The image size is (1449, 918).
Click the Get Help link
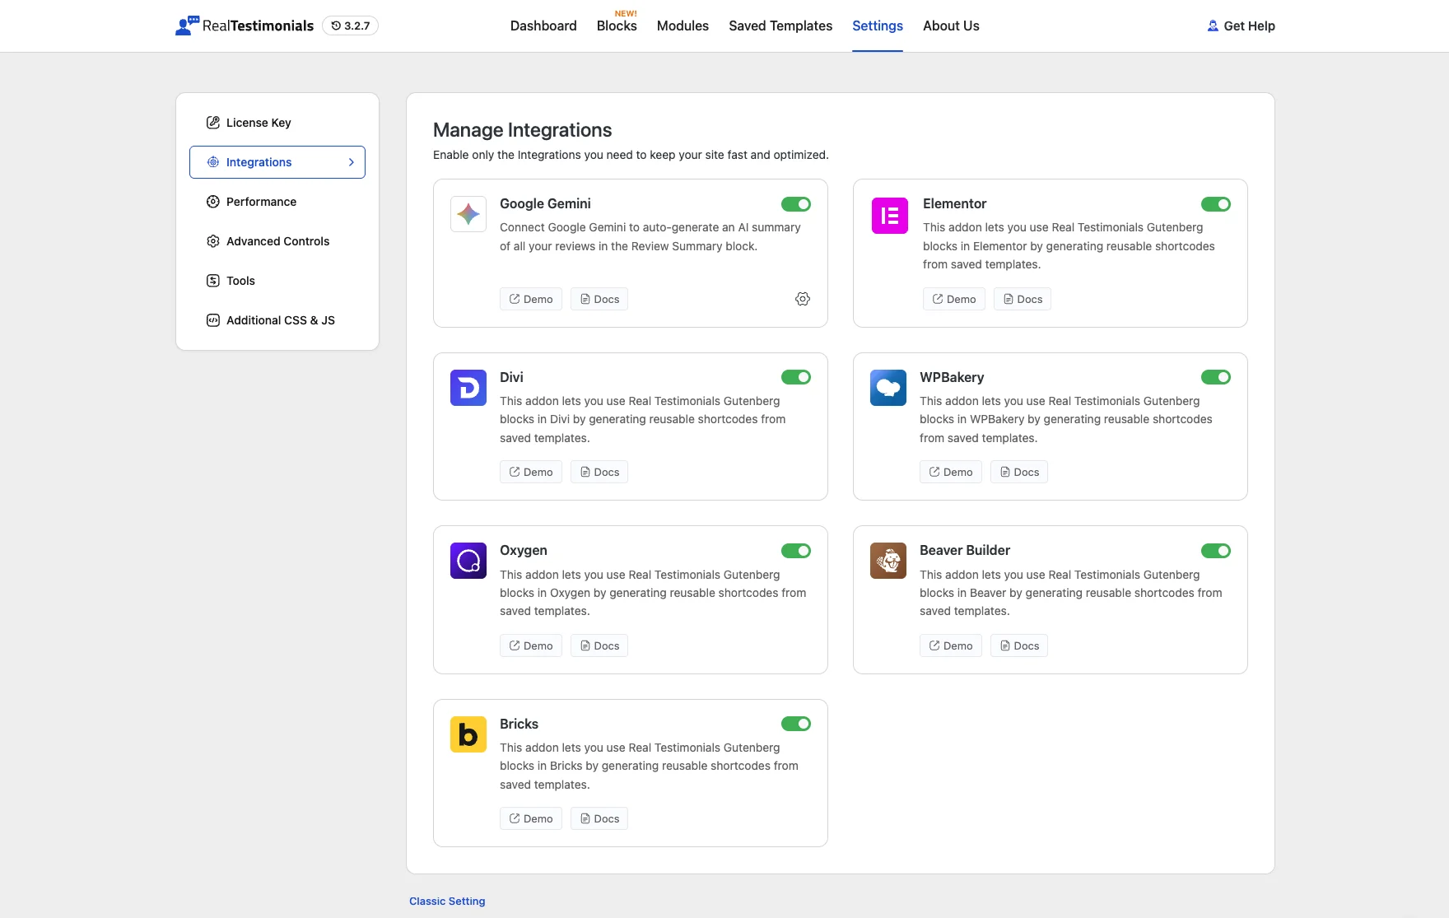(x=1241, y=26)
